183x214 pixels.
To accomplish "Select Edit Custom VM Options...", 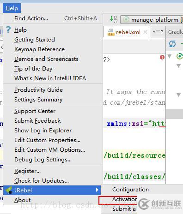I will click(x=53, y=150).
